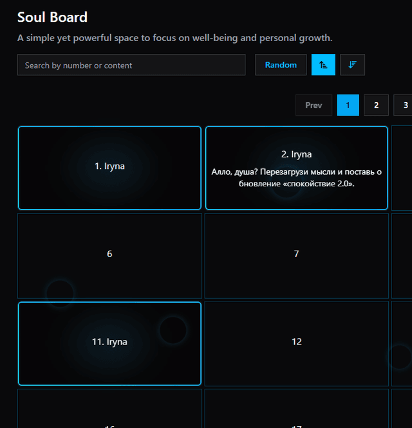Click the well-being and personal growth subtitle
Screen dimensions: 412x428
pos(174,38)
